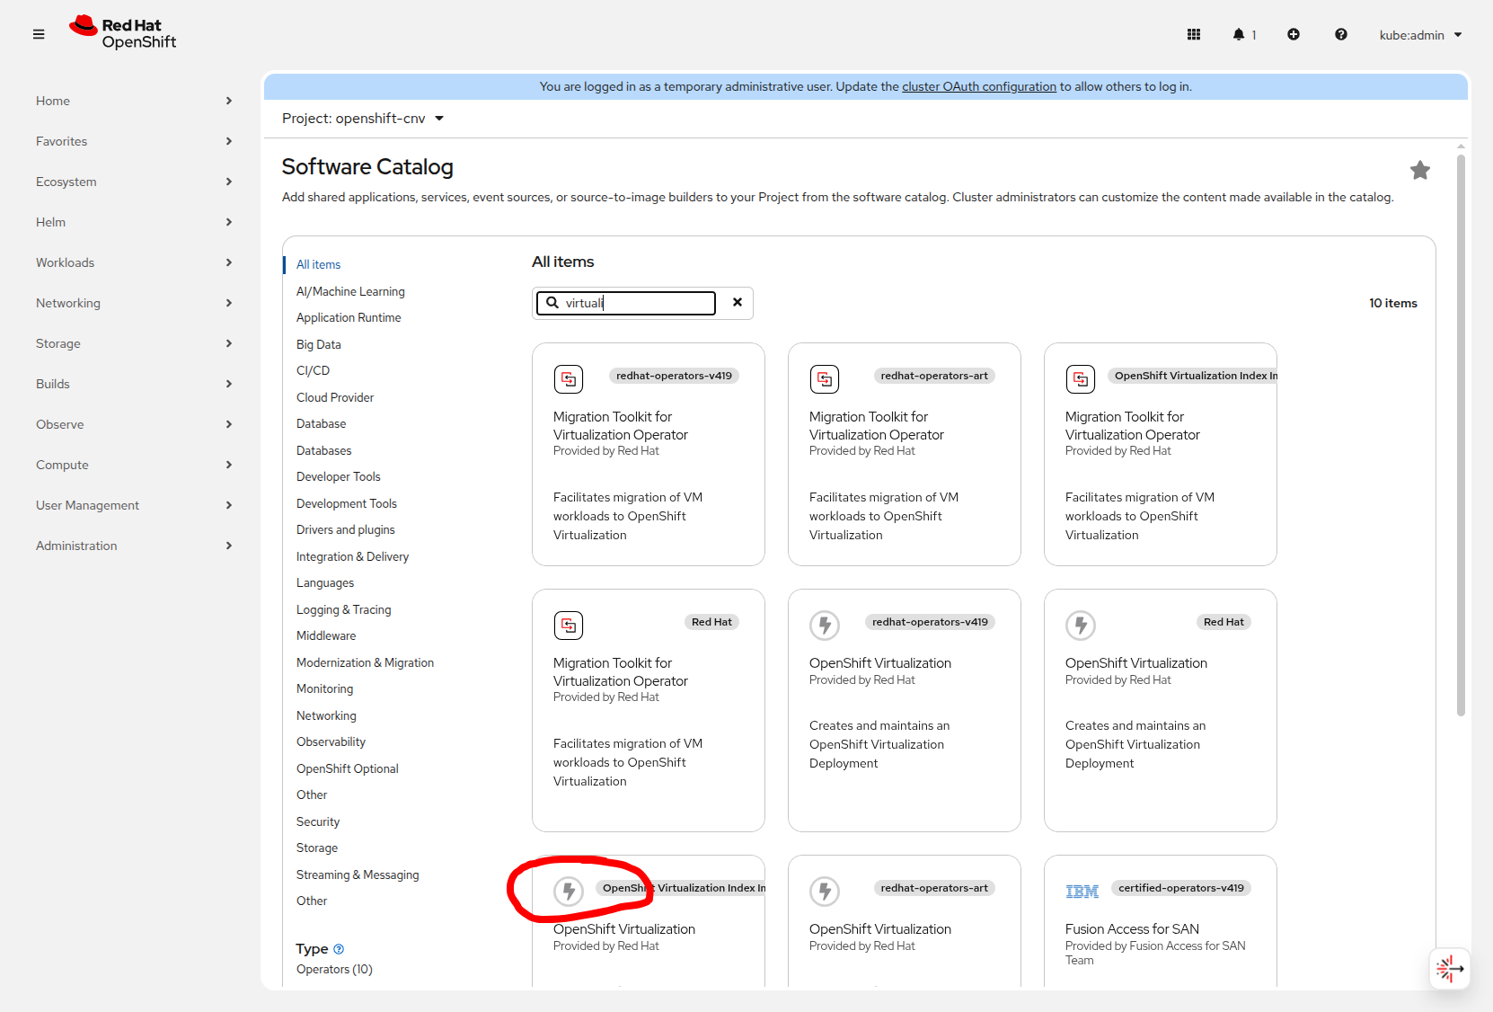Open User Management in the sidebar
Image resolution: width=1493 pixels, height=1012 pixels.
(x=134, y=505)
